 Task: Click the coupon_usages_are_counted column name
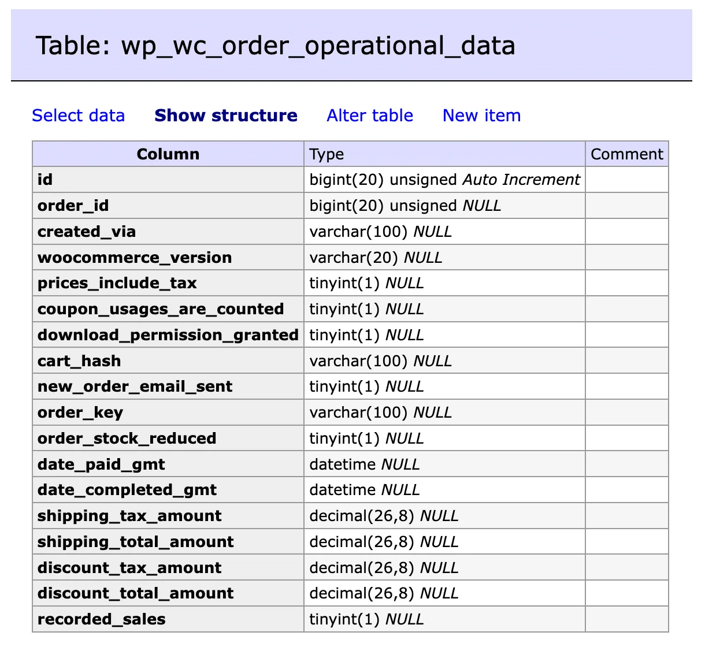[161, 309]
